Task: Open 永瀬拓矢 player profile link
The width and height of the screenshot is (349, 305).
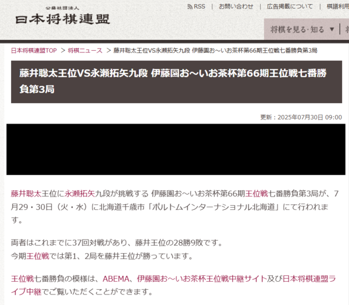Action: (x=80, y=194)
